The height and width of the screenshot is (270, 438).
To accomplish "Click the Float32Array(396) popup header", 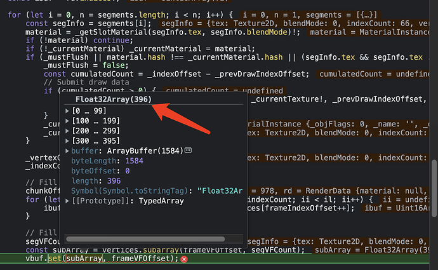I will coord(114,99).
